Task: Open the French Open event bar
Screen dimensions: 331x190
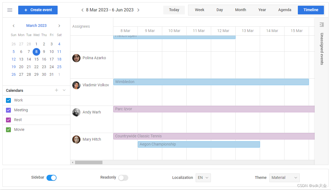Action: [174, 37]
